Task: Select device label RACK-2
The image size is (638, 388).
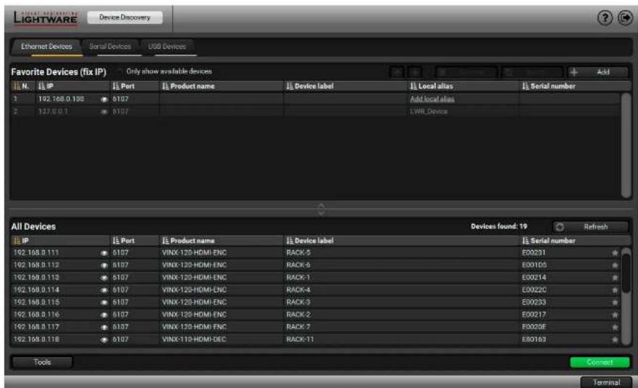Action: [x=298, y=314]
